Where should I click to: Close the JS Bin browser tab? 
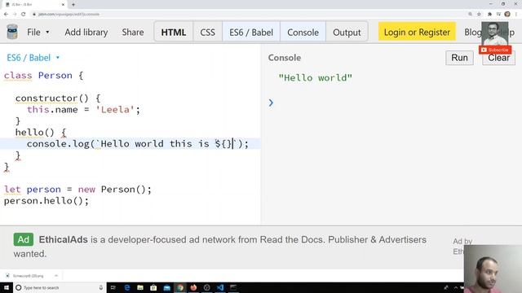63,5
